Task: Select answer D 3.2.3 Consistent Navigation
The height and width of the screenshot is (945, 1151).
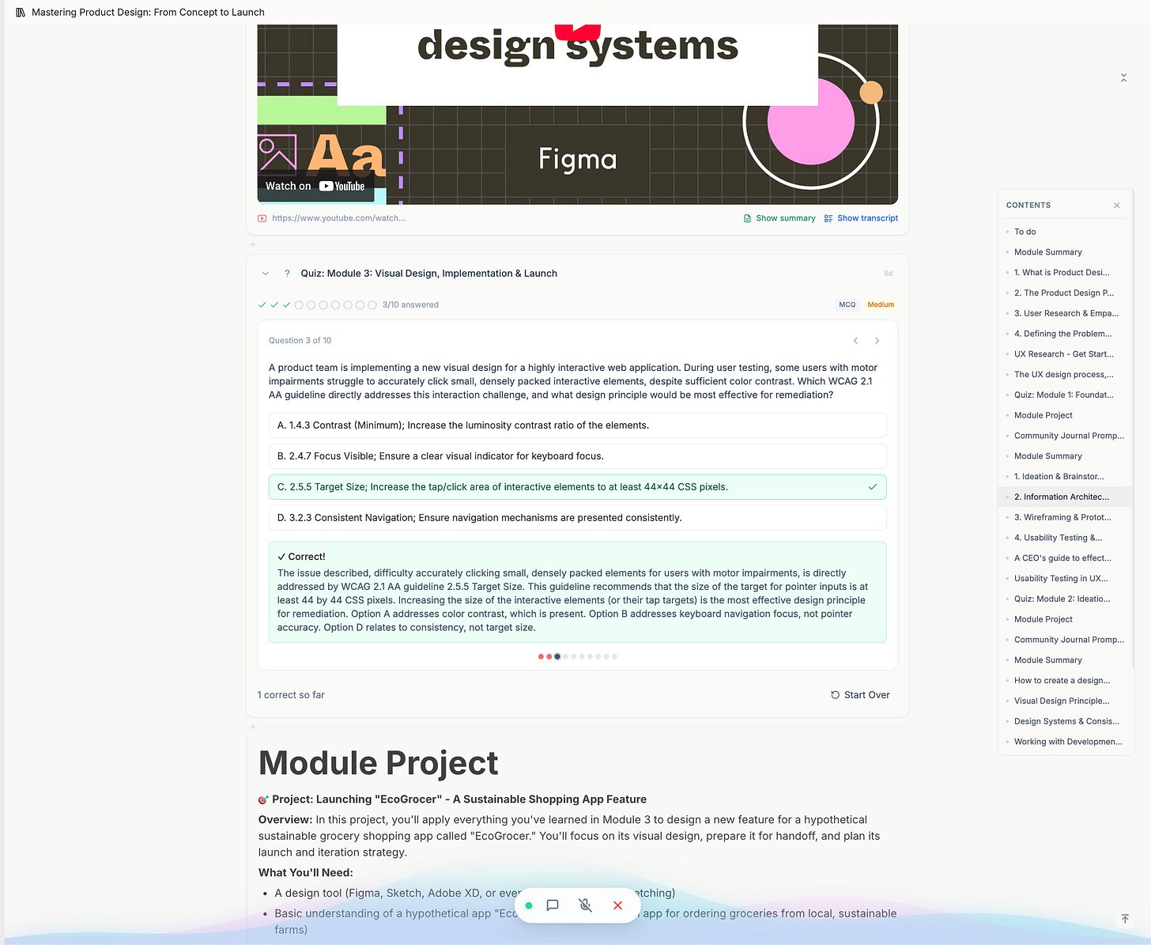Action: [x=577, y=518]
